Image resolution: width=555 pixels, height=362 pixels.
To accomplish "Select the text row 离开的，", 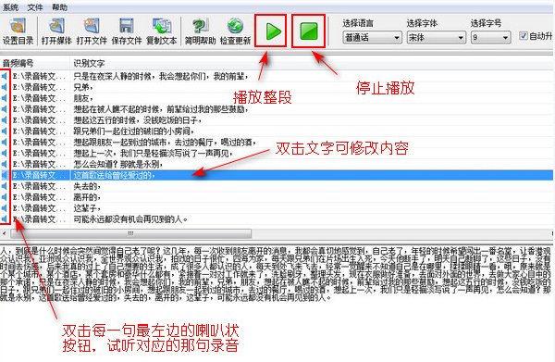I will pyautogui.click(x=87, y=197).
